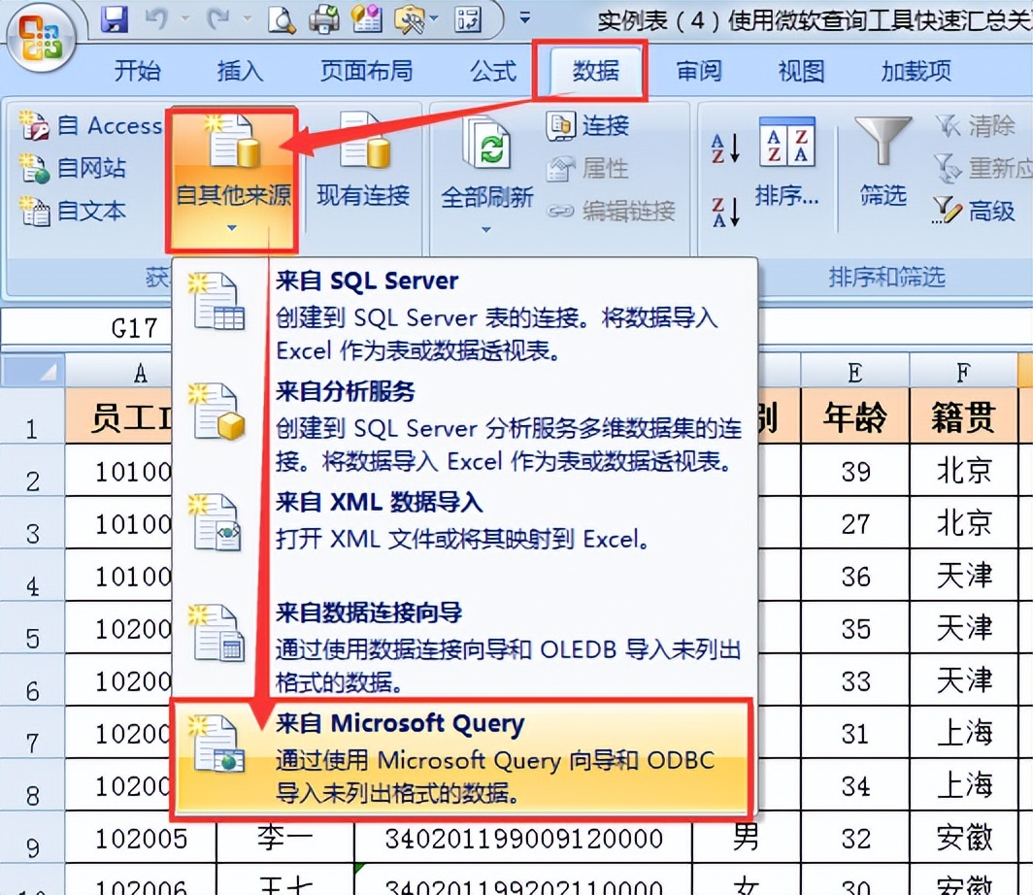This screenshot has width=1033, height=895.
Task: Expand the 全部刷新 dropdown arrow
Action: tap(486, 229)
